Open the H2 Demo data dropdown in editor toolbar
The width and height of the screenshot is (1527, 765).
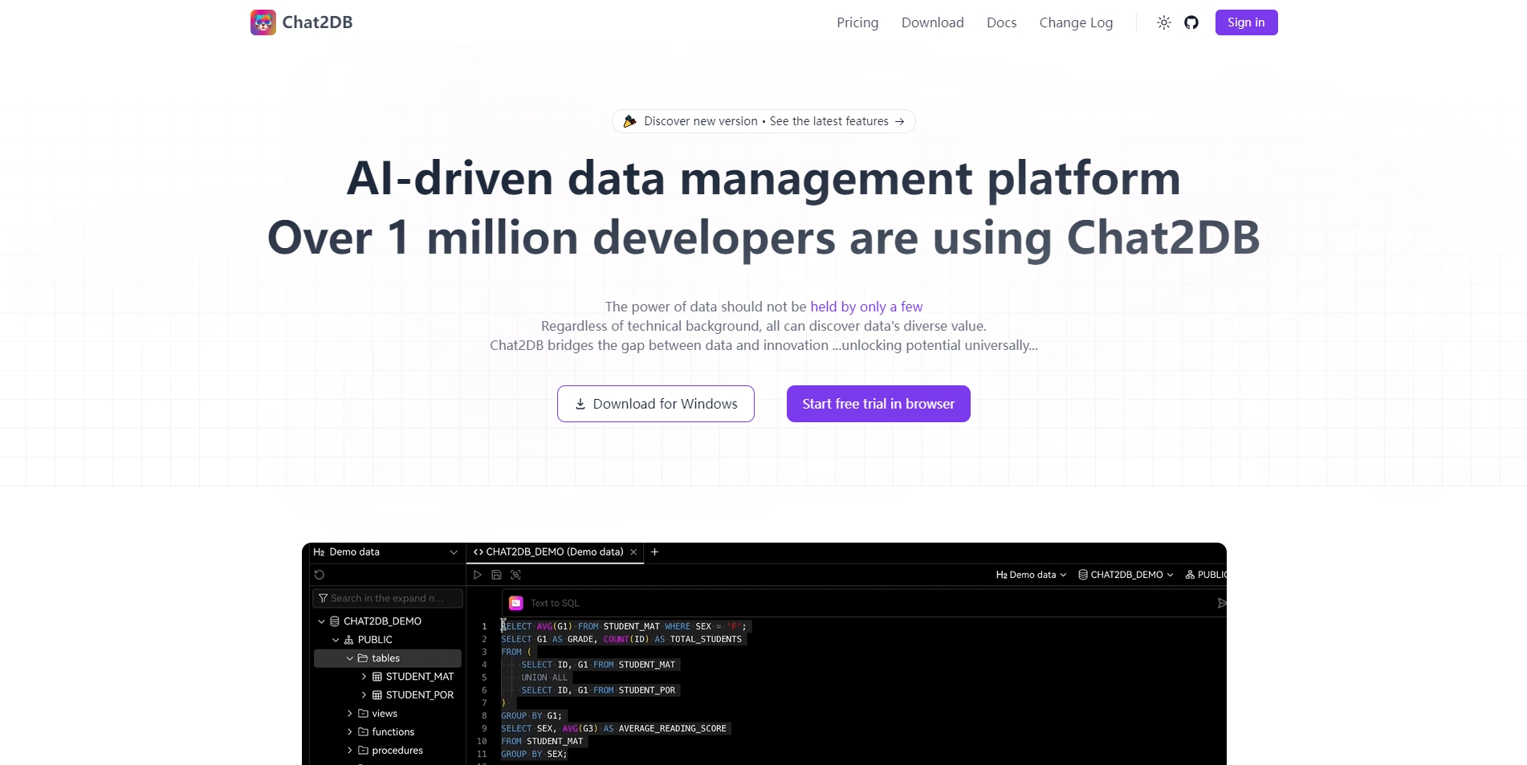(x=1031, y=575)
